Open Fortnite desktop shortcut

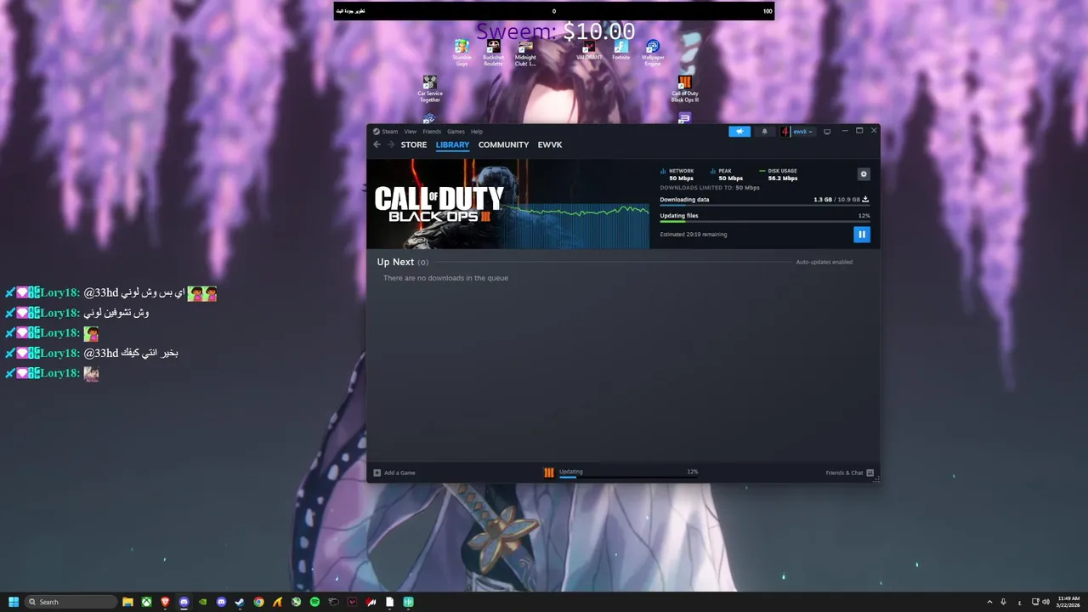click(x=620, y=50)
